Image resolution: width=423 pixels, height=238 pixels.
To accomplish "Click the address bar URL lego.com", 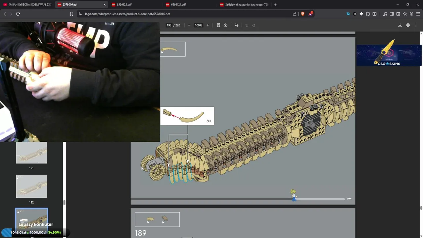I will pos(128,14).
